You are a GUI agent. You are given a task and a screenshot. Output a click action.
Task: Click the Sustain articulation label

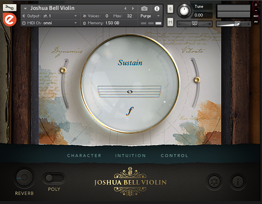pos(130,63)
